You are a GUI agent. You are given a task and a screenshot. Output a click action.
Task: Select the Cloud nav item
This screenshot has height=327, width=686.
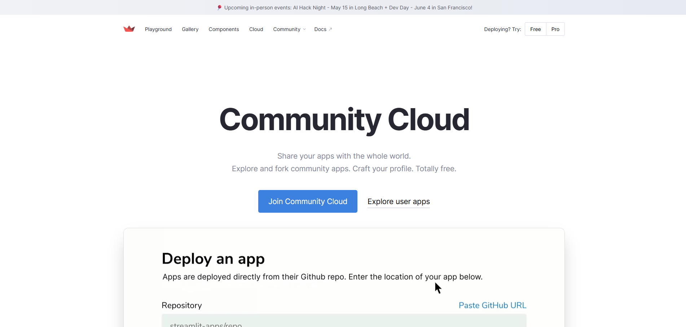click(x=256, y=29)
